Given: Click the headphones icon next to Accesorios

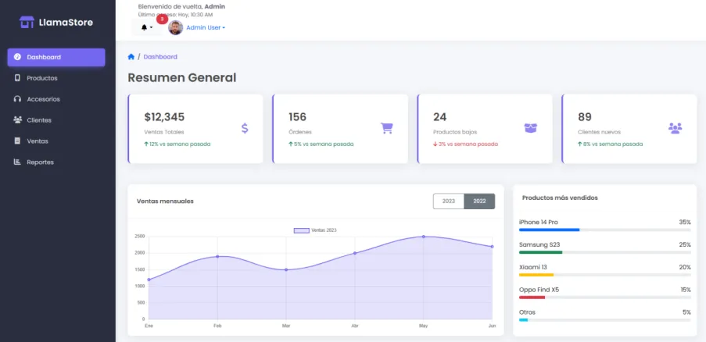Looking at the screenshot, I should tap(17, 99).
